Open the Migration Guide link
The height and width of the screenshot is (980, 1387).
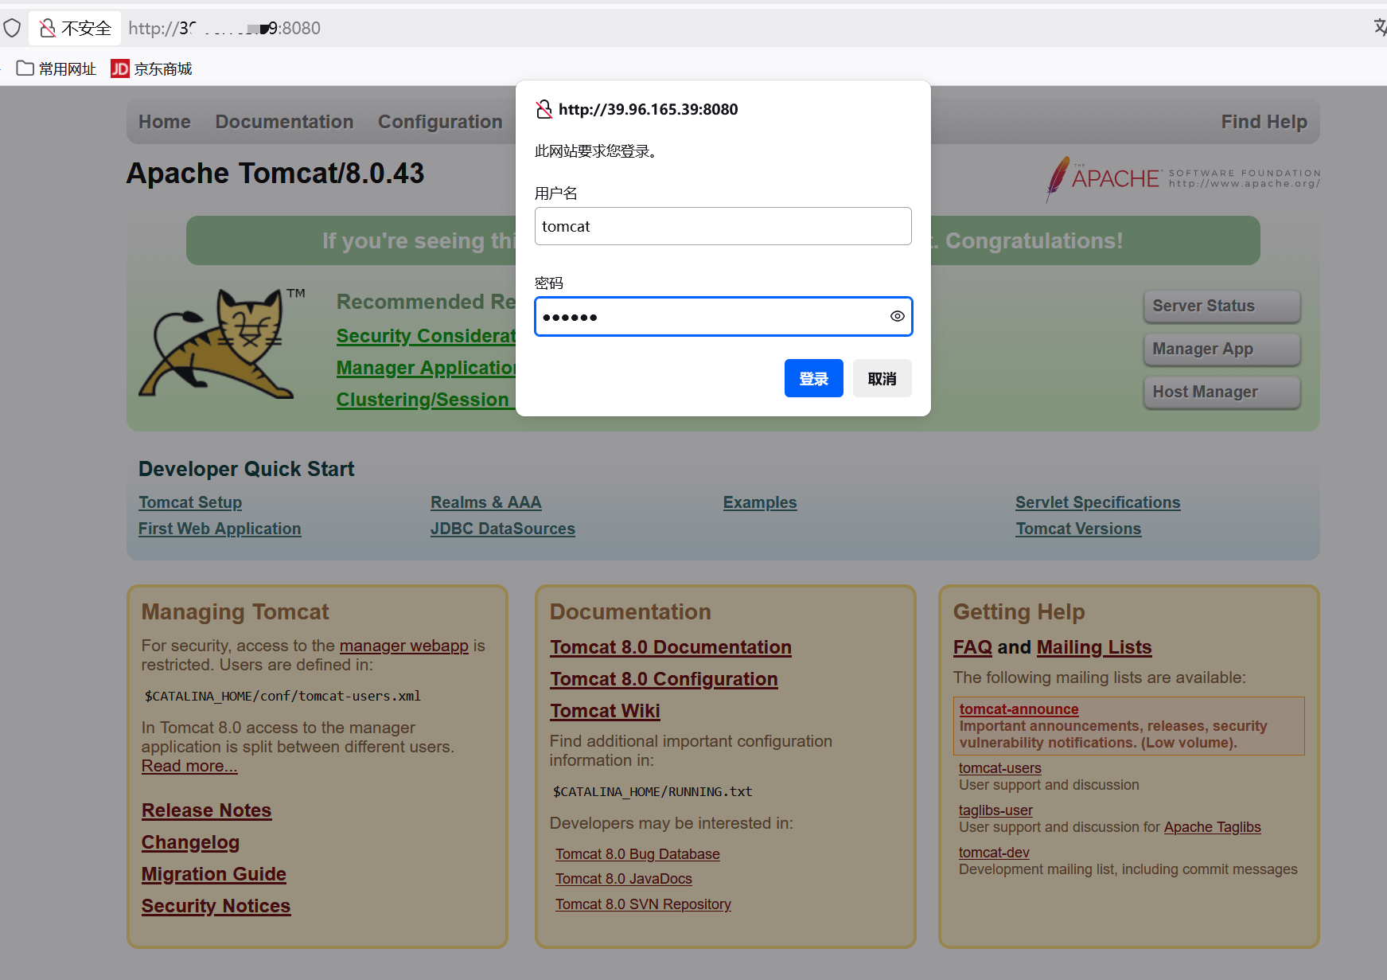click(x=214, y=874)
